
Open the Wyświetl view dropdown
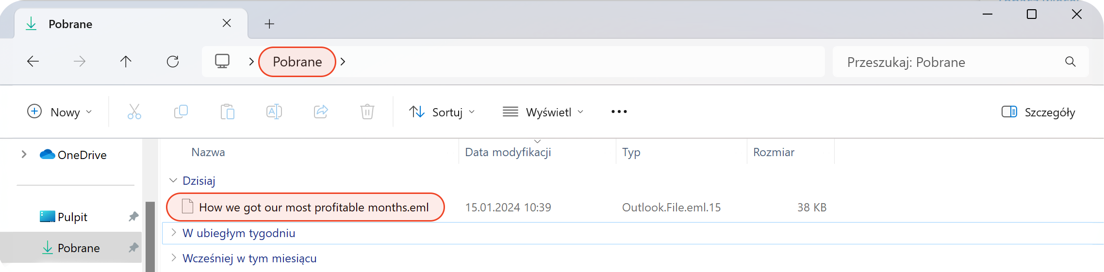pos(543,112)
